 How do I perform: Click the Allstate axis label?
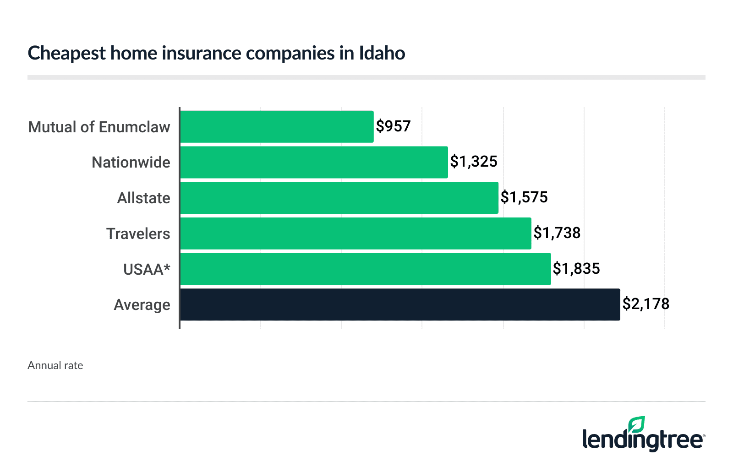(x=143, y=198)
